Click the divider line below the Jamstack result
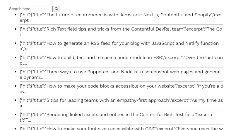 tap(122, 24)
